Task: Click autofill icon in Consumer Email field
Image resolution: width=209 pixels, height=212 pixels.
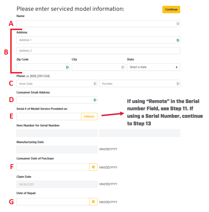Action: tap(95, 100)
